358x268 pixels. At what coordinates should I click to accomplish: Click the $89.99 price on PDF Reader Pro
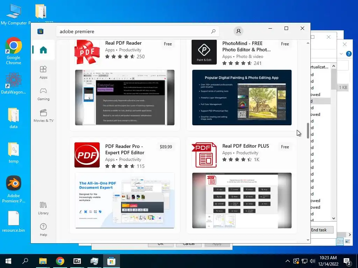(x=166, y=147)
